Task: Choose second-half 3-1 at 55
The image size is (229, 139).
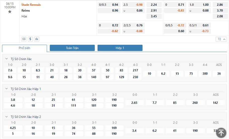Action: click(94, 128)
